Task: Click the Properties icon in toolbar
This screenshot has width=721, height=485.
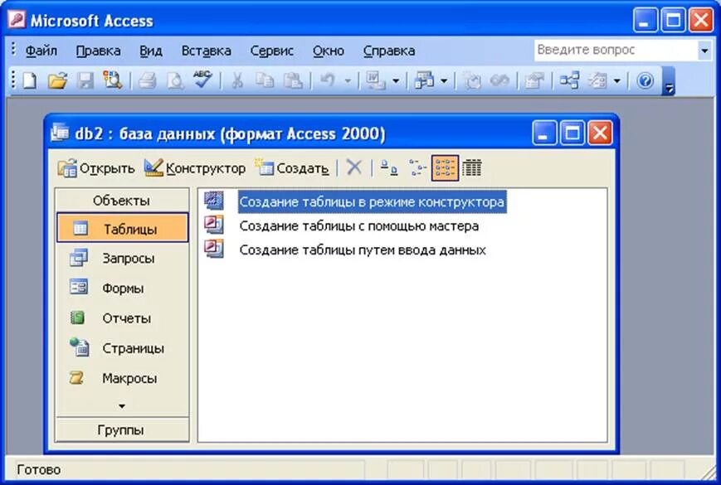Action: [533, 81]
